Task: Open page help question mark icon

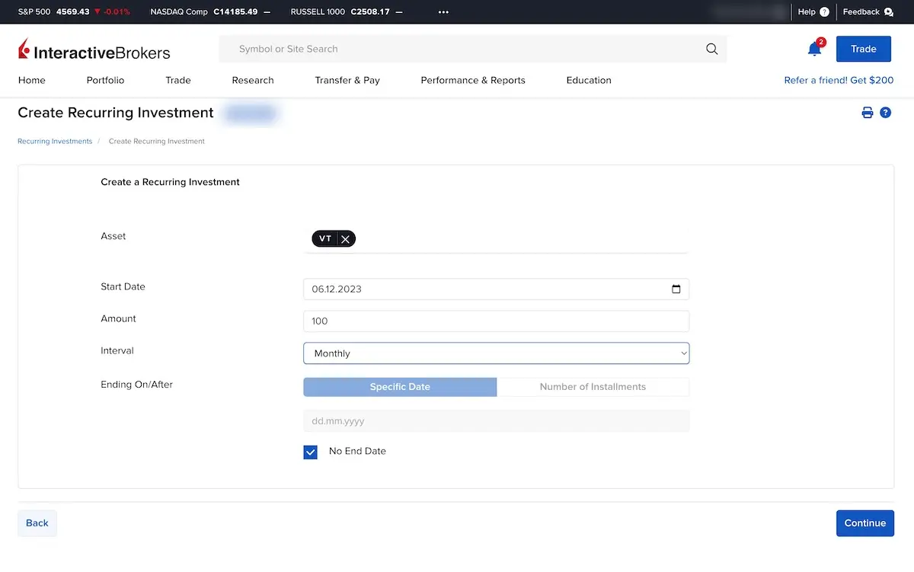Action: pos(885,113)
